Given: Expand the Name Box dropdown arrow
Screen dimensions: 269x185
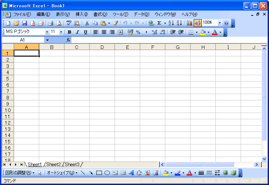Looking at the screenshot, I should coord(47,40).
